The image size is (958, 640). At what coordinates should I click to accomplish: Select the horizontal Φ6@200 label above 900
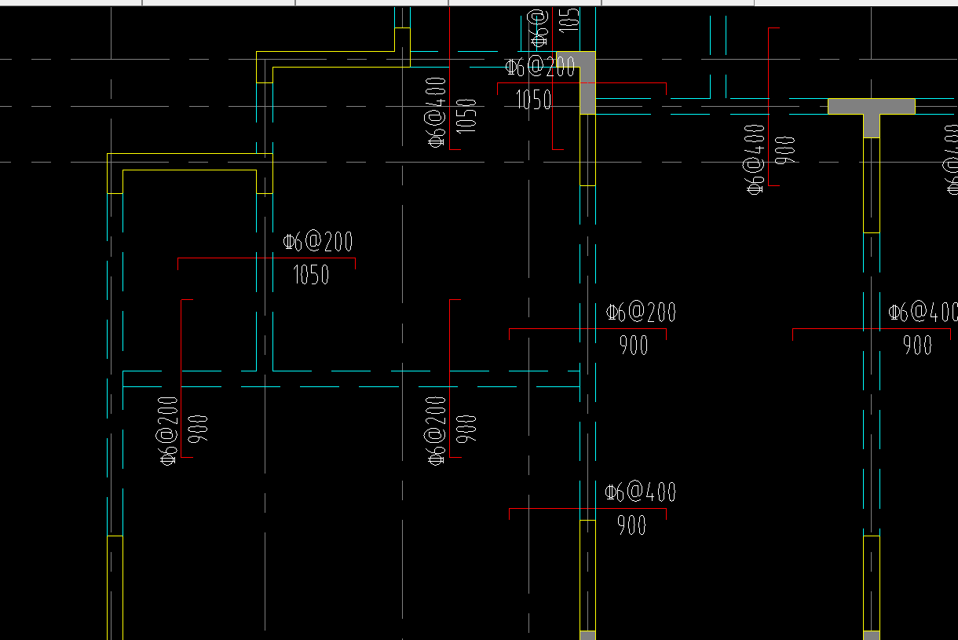641,312
